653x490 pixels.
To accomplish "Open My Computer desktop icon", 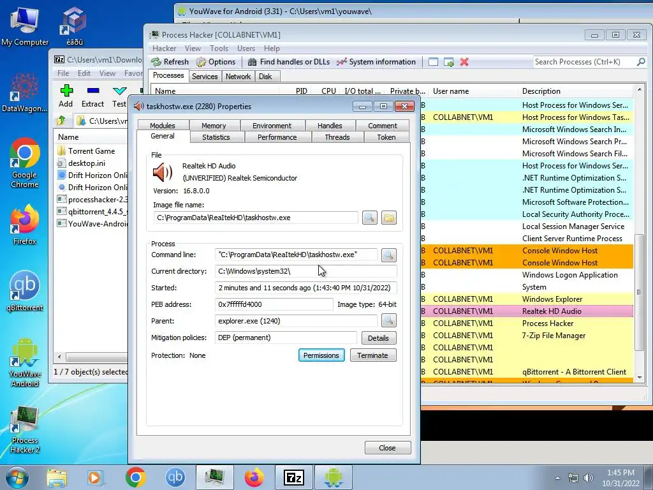I will click(x=25, y=26).
